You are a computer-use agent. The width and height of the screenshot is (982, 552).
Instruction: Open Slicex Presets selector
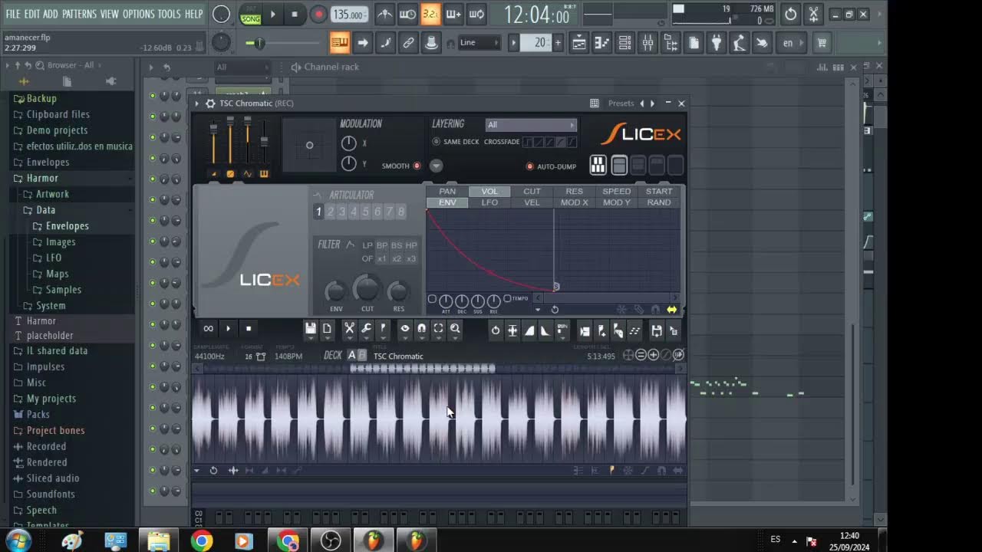621,103
